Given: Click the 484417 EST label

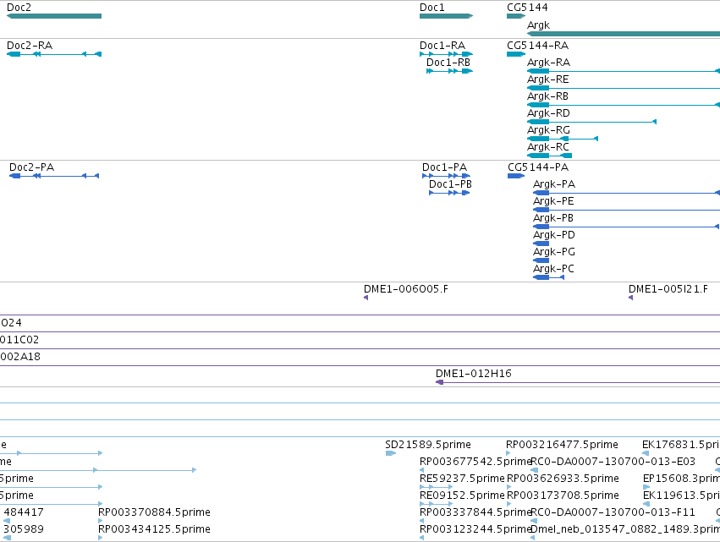Looking at the screenshot, I should (24, 512).
